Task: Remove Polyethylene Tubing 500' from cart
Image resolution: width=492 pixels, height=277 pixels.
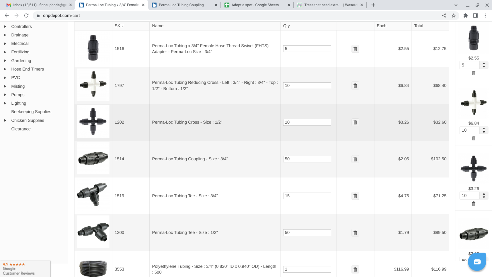Action: [355, 269]
